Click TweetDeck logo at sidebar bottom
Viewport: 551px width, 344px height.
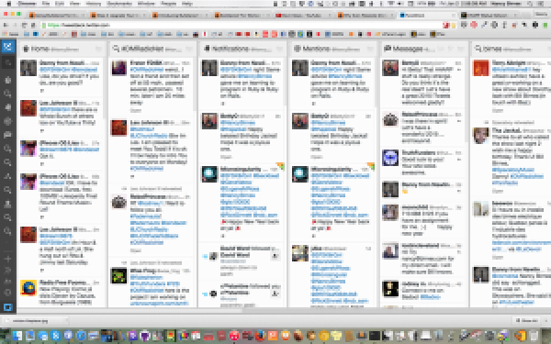pyautogui.click(x=7, y=307)
